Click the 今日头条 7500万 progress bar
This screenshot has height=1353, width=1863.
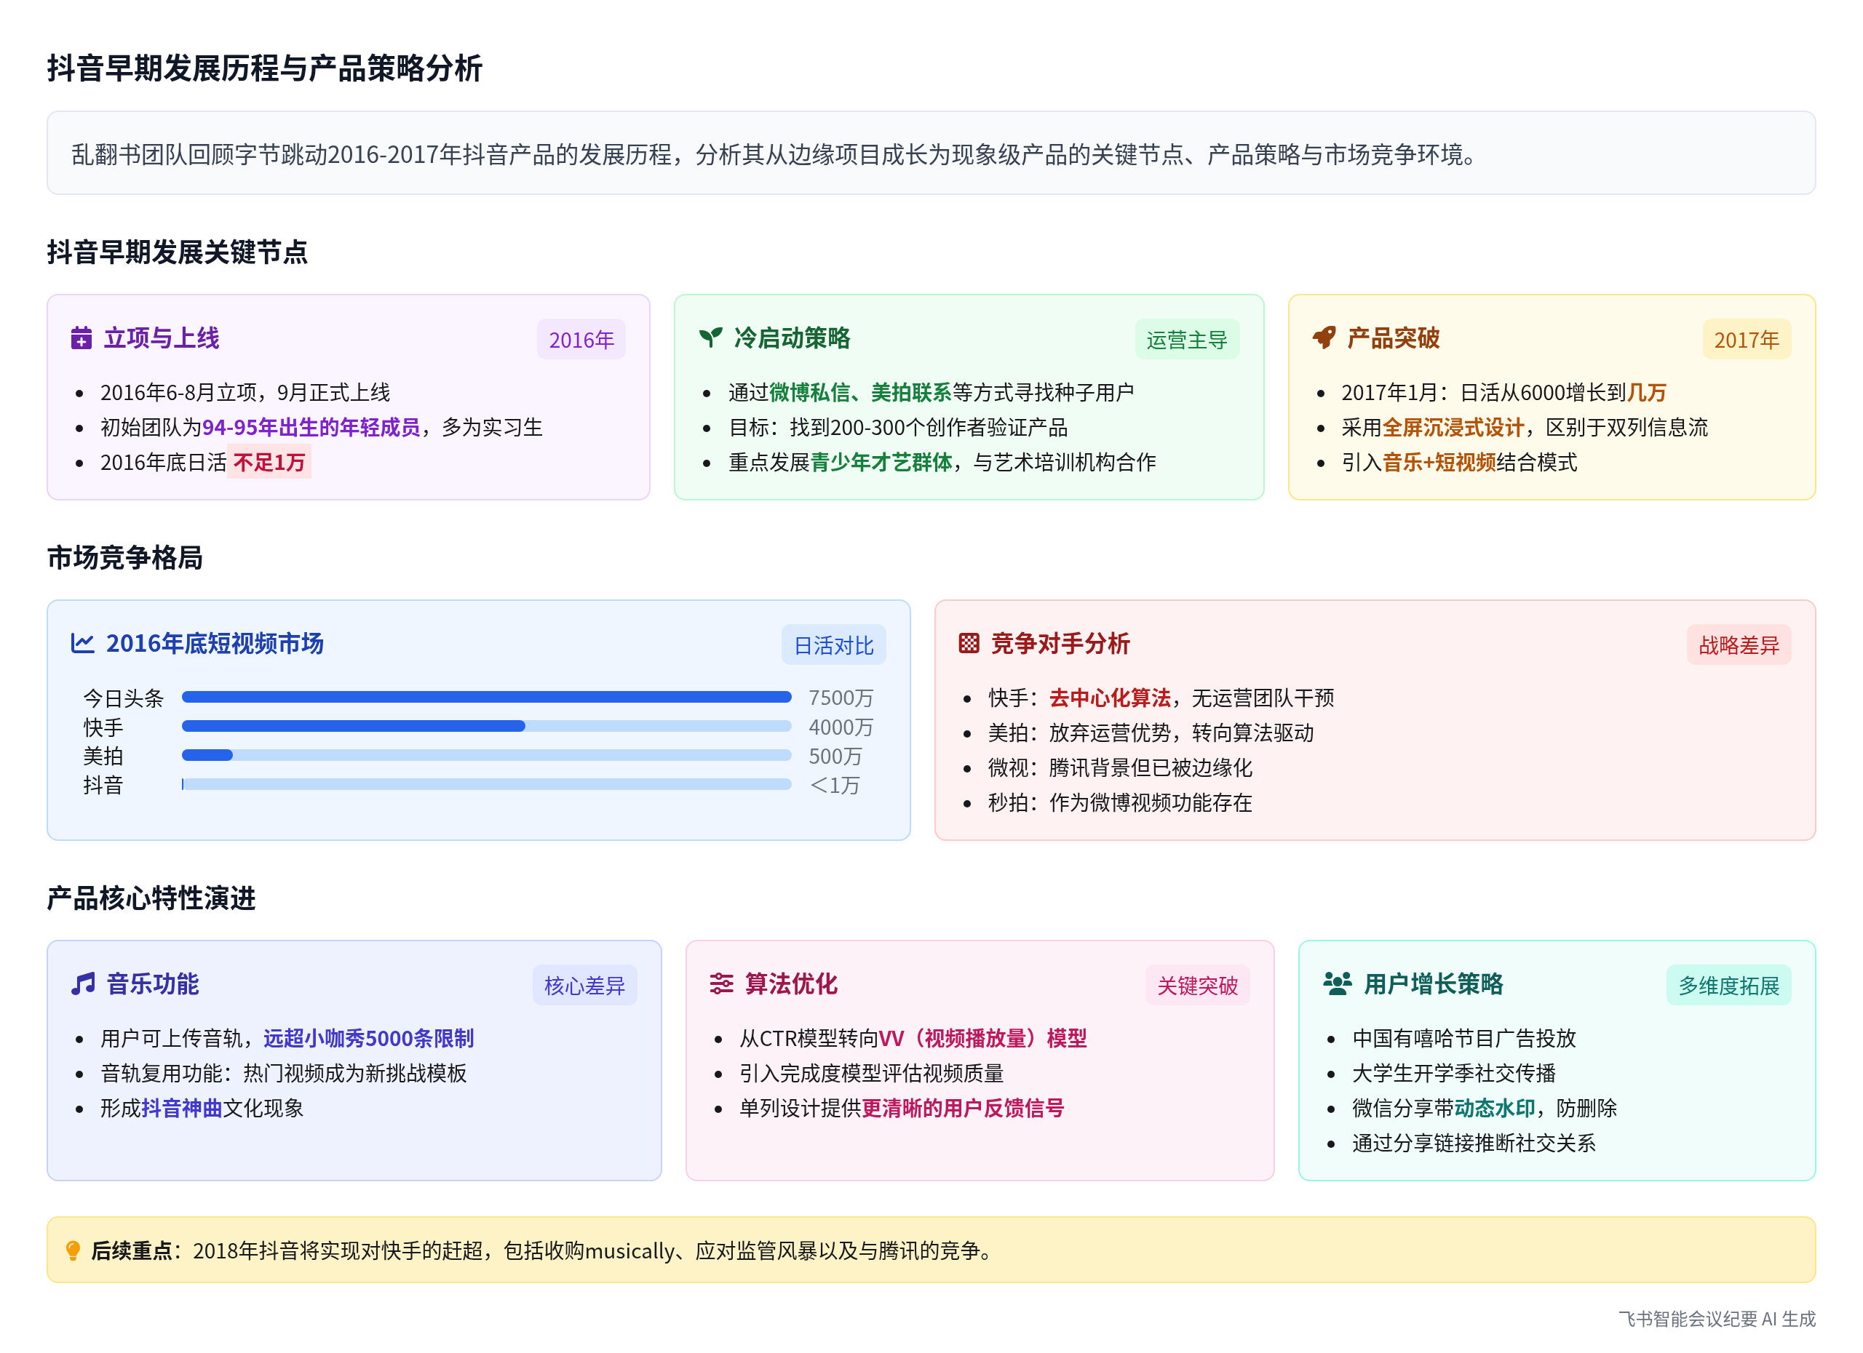click(486, 697)
